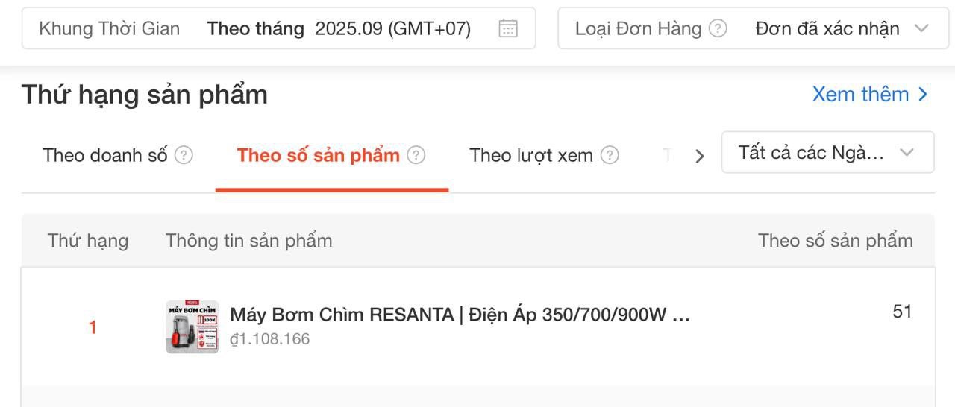Click the Theo số sản phẩm column header

point(835,241)
